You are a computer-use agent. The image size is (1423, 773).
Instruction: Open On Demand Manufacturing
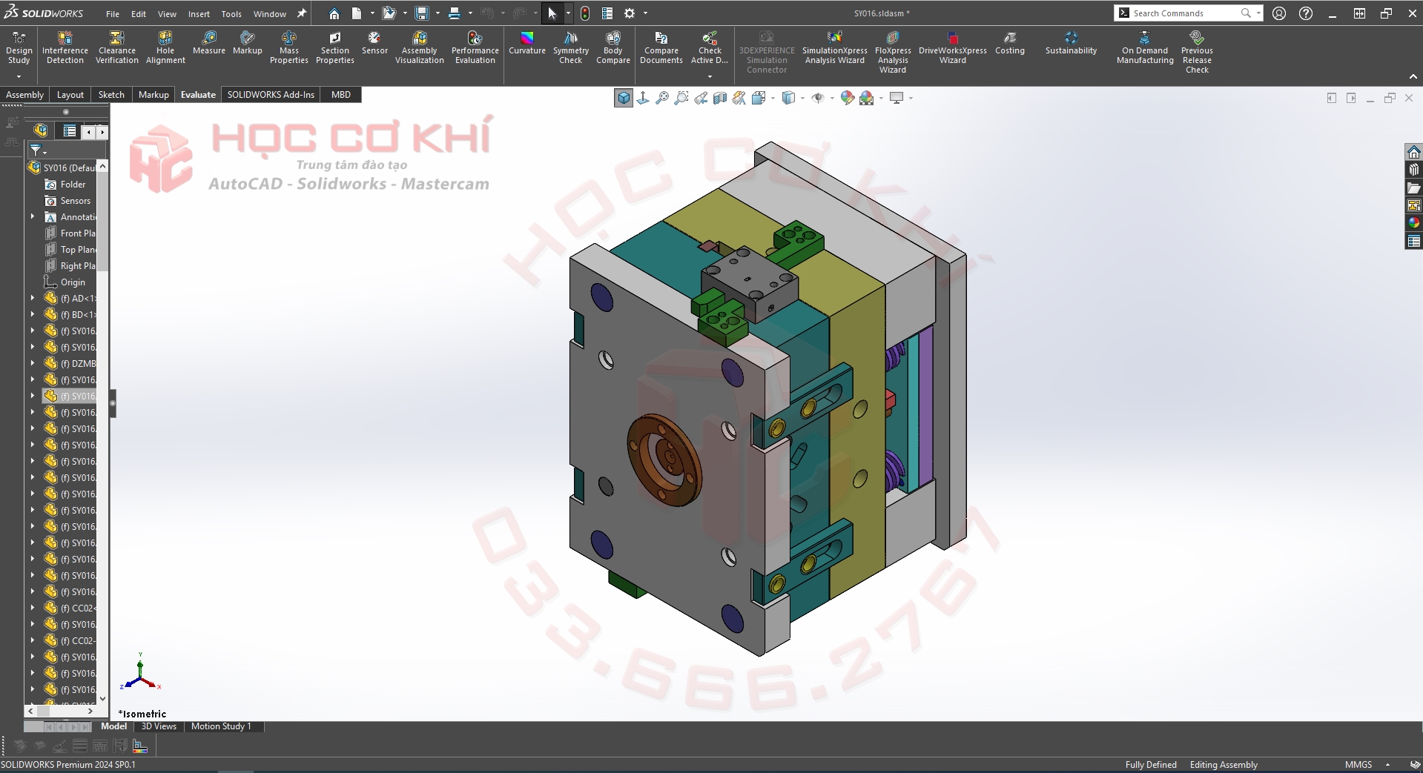click(x=1145, y=48)
